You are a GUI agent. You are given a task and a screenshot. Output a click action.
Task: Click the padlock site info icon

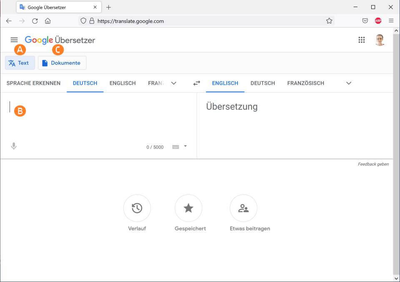92,21
